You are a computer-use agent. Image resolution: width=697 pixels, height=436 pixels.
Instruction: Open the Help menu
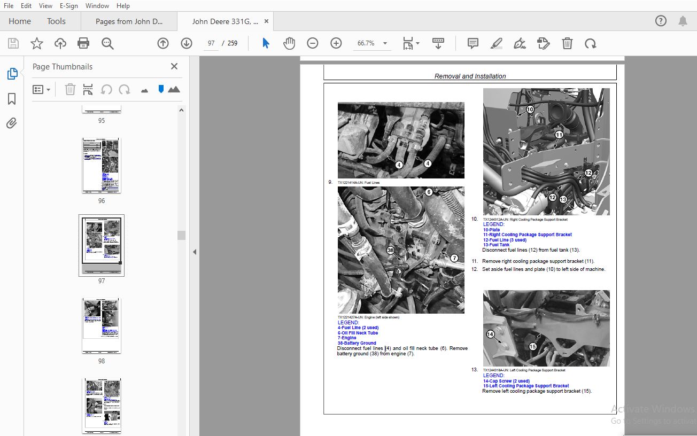123,5
